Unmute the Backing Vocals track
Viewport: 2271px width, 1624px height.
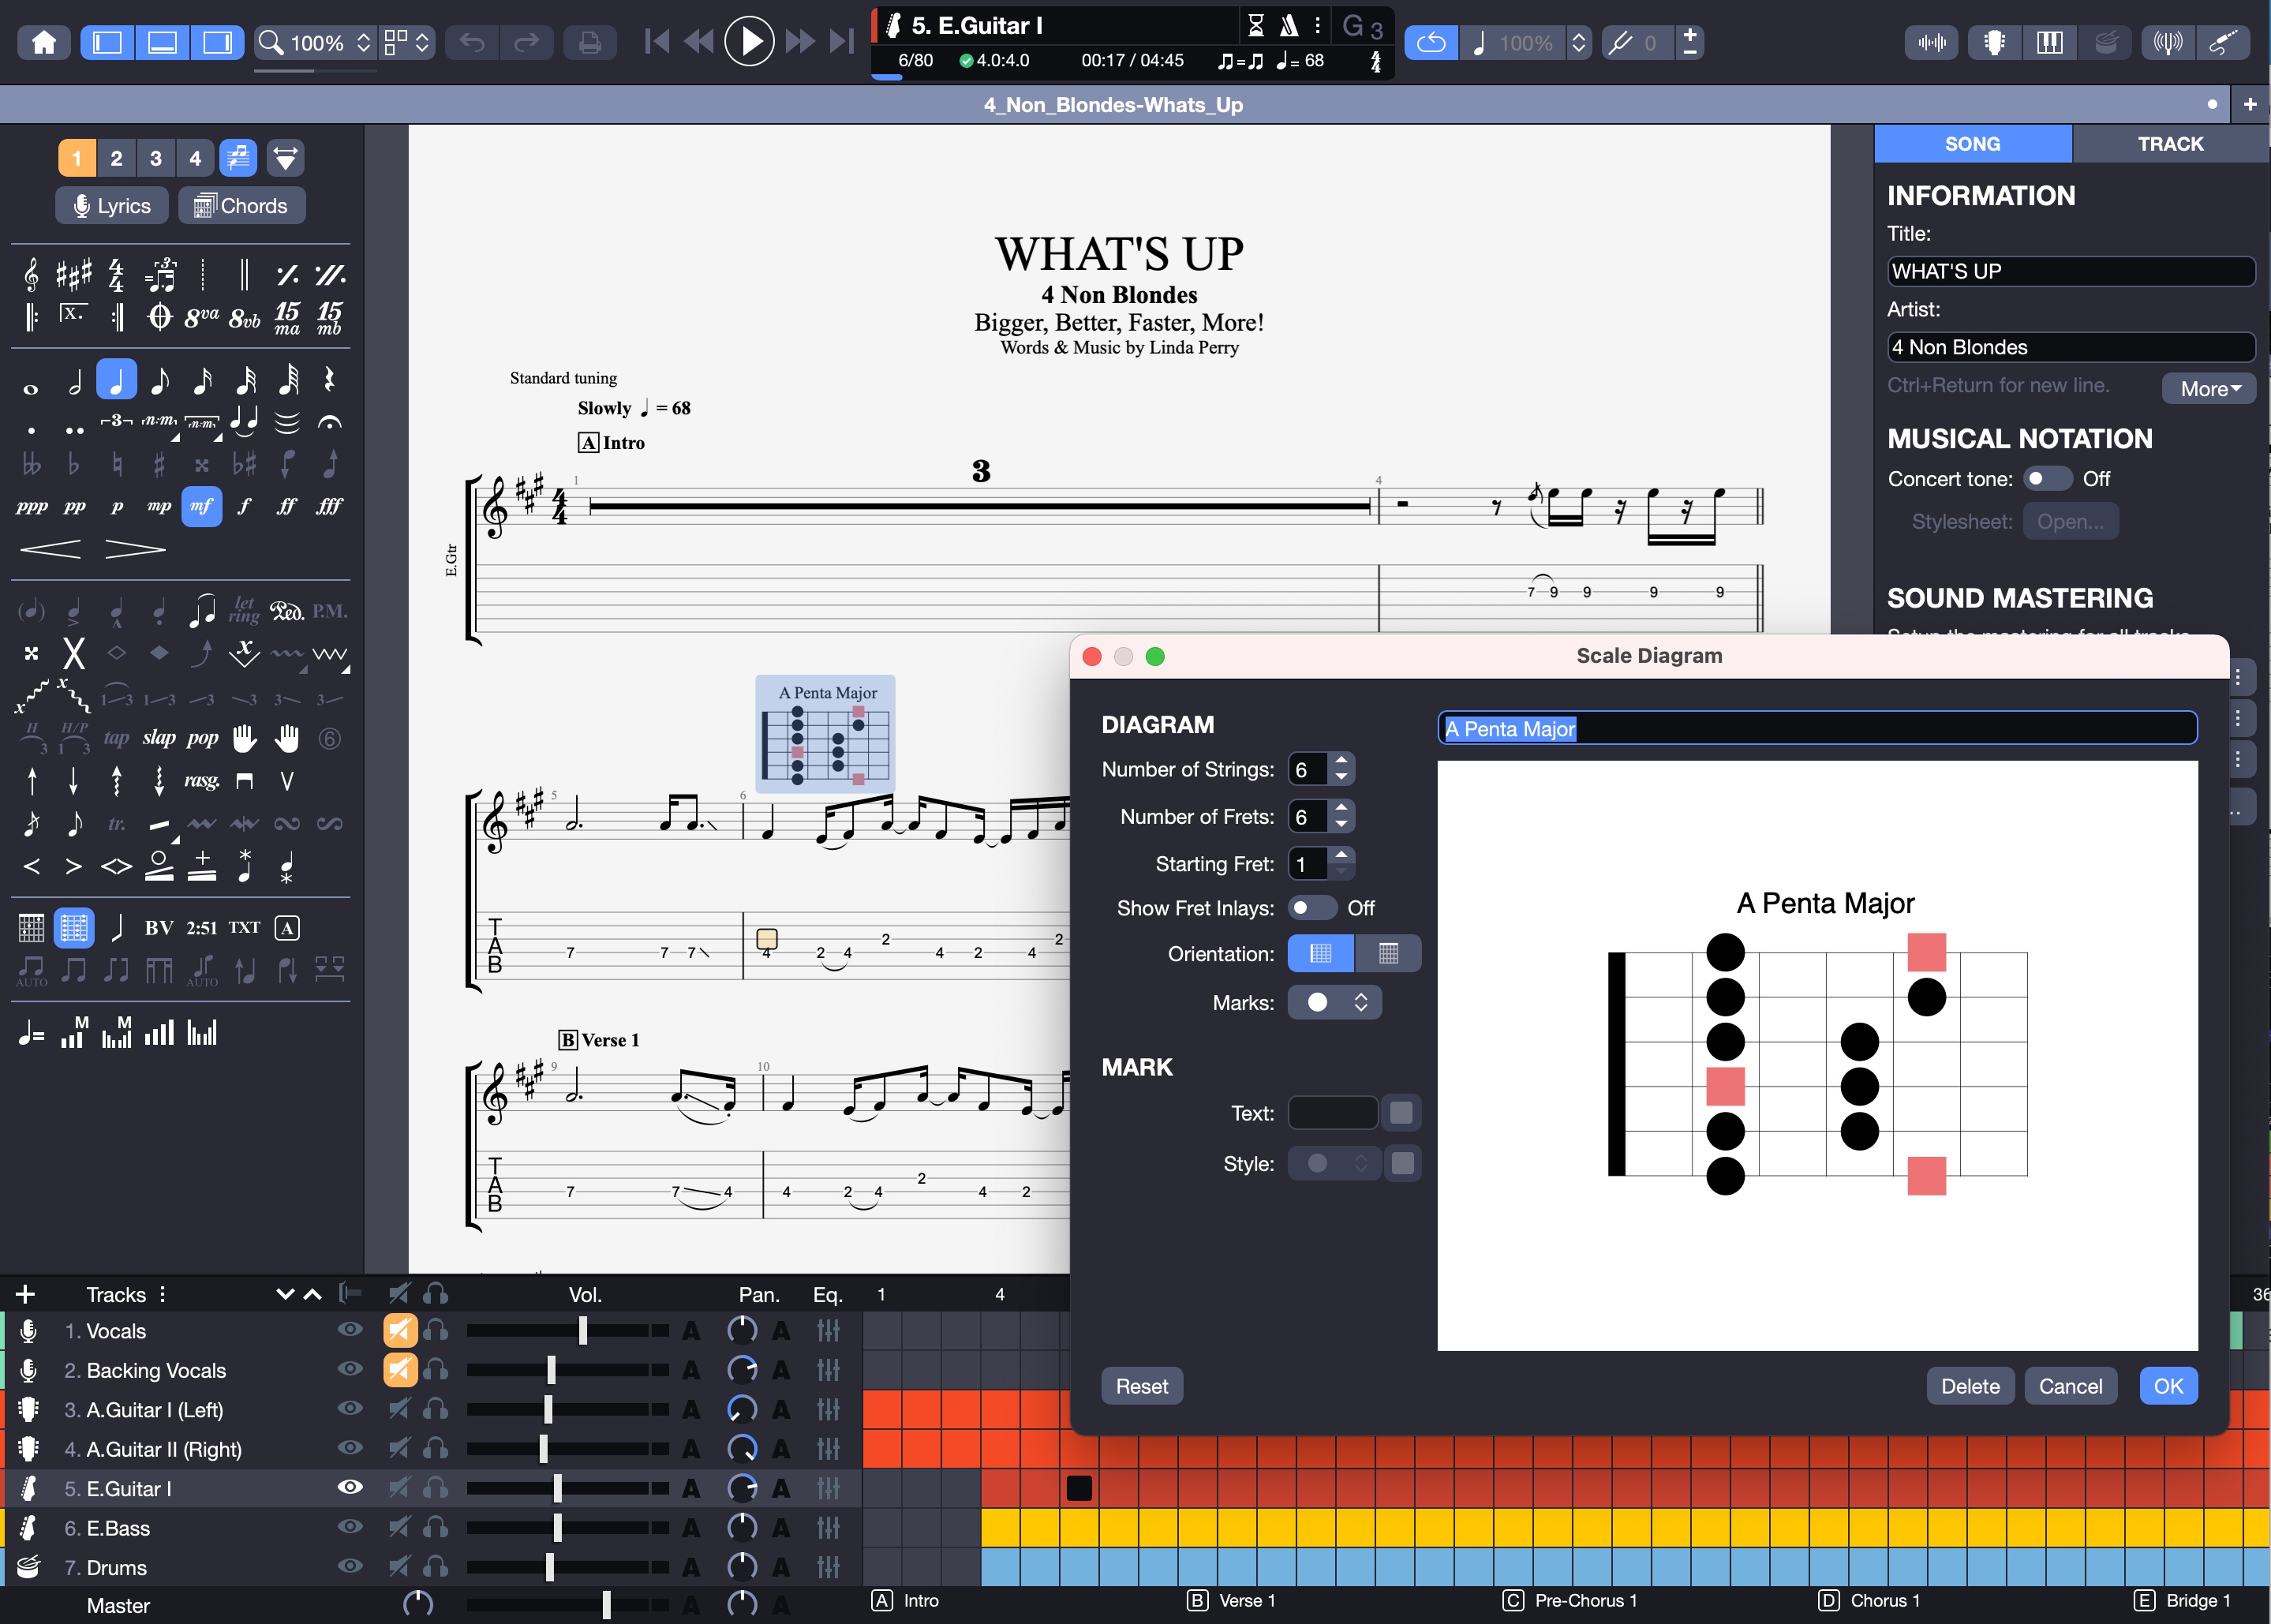pyautogui.click(x=400, y=1369)
